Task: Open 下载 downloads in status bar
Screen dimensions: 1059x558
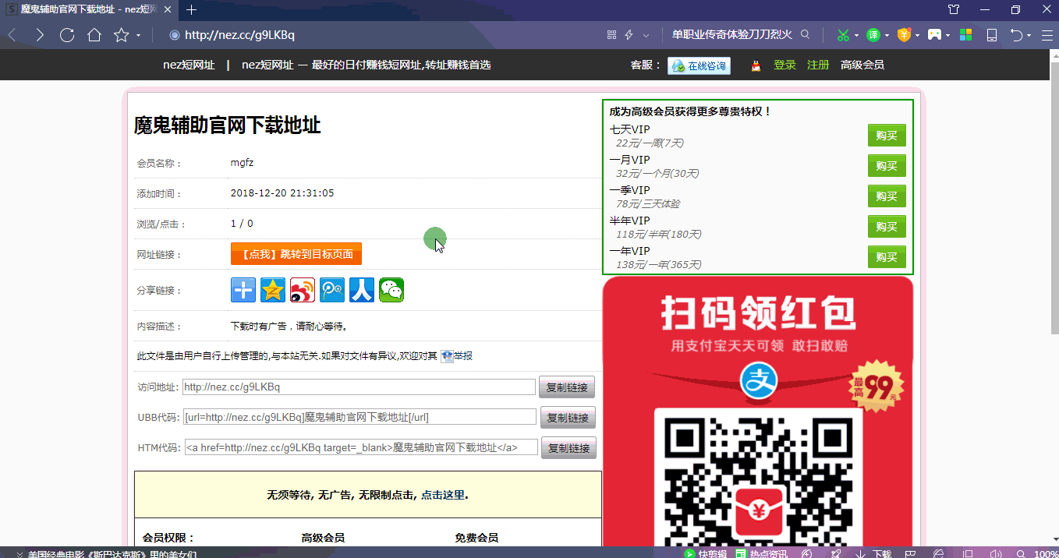Action: 874,553
